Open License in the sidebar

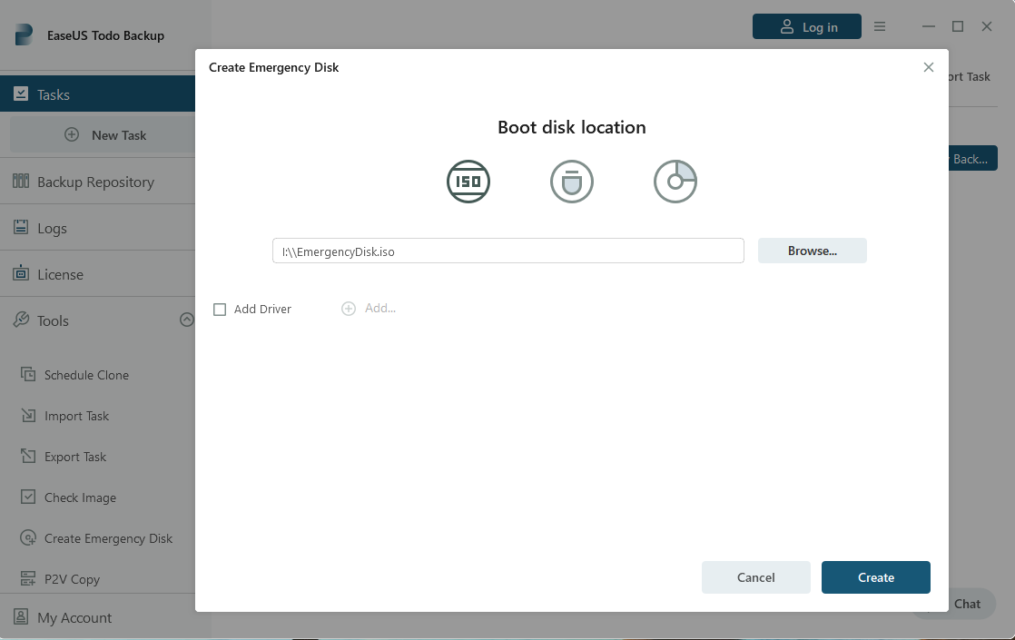click(97, 274)
